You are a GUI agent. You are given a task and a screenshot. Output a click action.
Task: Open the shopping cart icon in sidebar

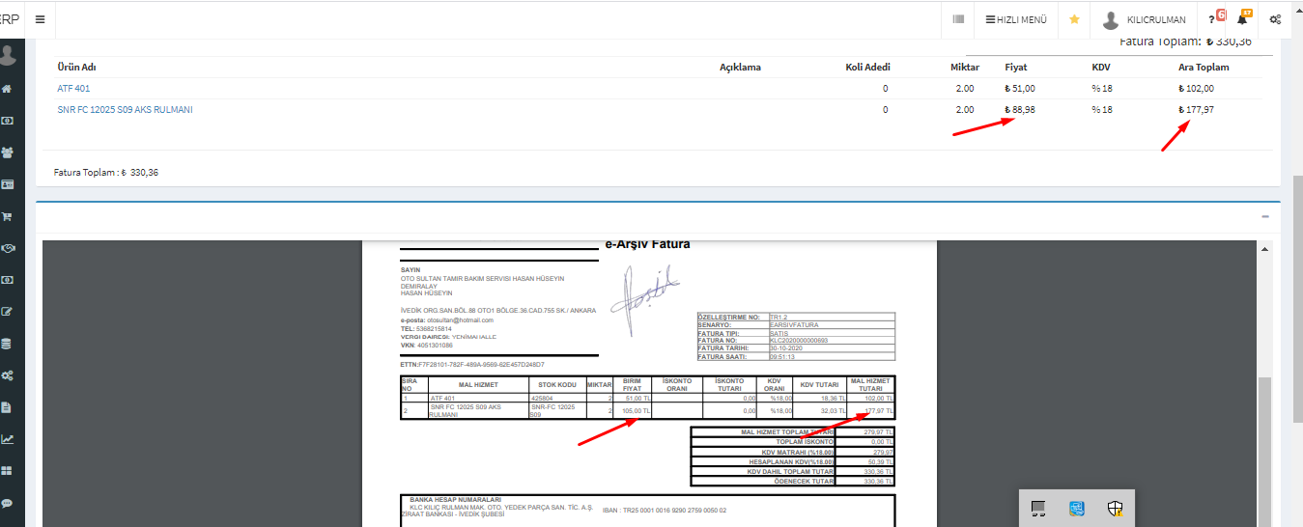[8, 216]
